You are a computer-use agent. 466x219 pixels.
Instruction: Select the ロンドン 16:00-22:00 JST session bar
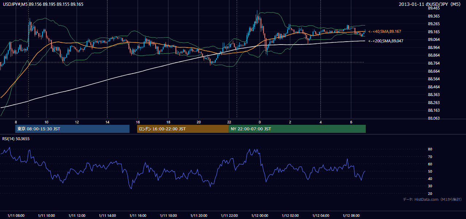point(183,129)
